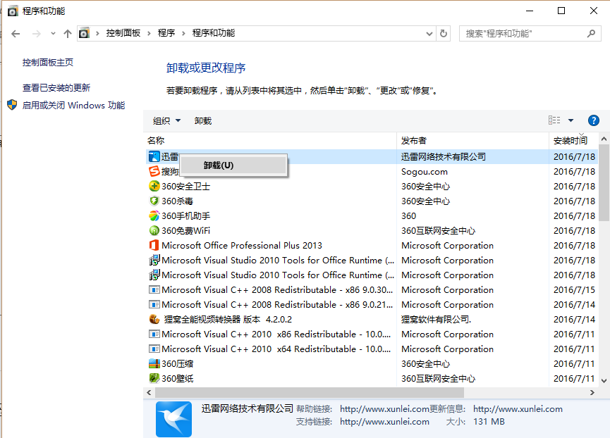Select 360壁纸 program entry

(178, 379)
